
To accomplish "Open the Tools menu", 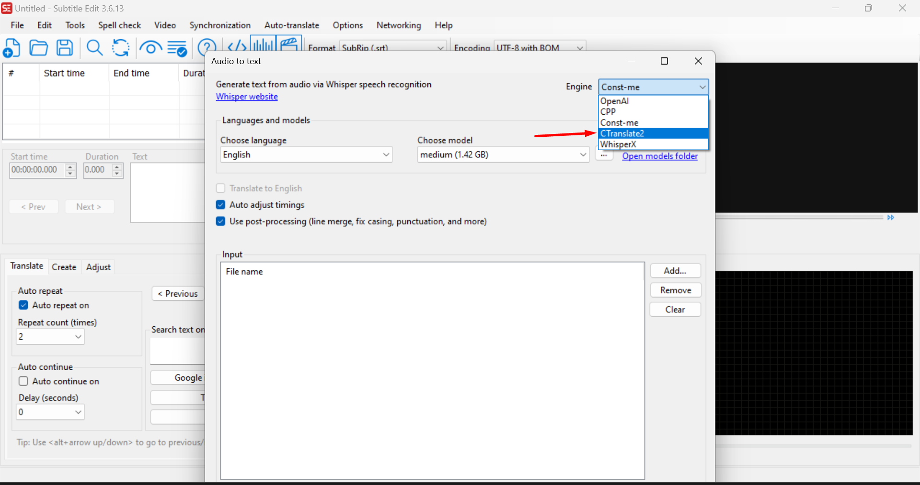I will click(75, 25).
